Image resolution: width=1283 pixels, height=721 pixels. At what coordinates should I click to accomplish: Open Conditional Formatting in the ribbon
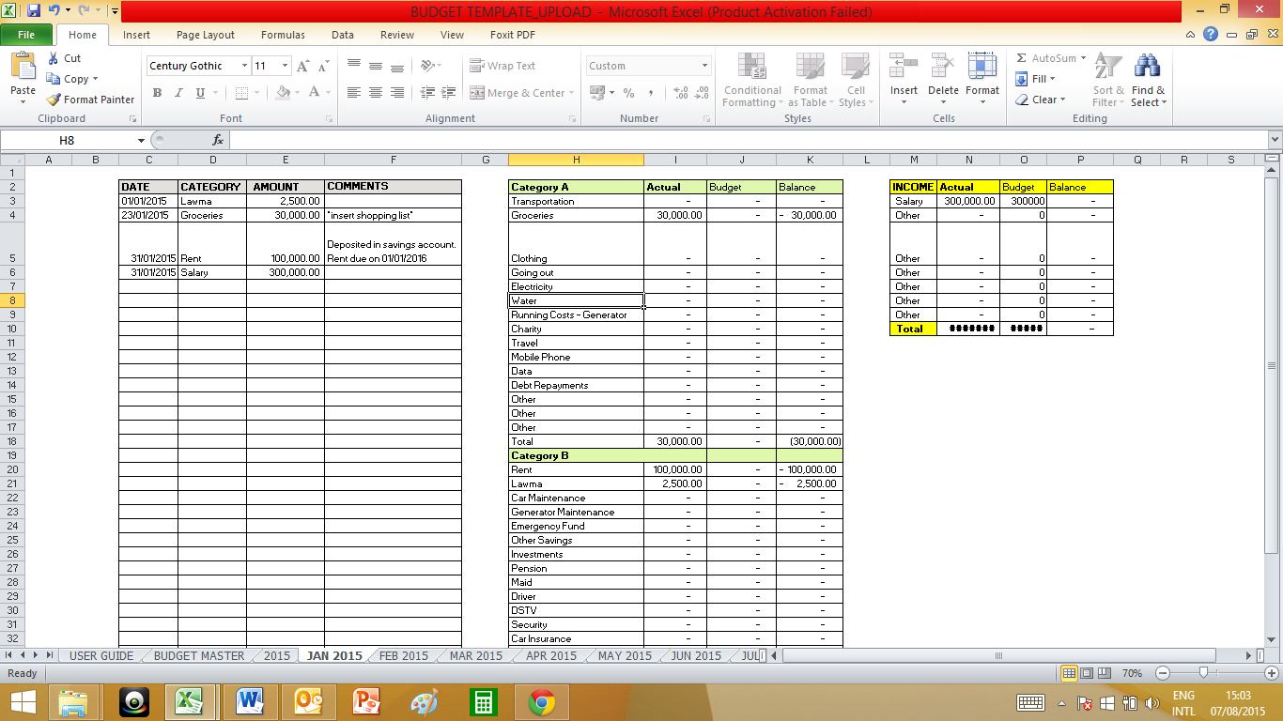pos(751,80)
